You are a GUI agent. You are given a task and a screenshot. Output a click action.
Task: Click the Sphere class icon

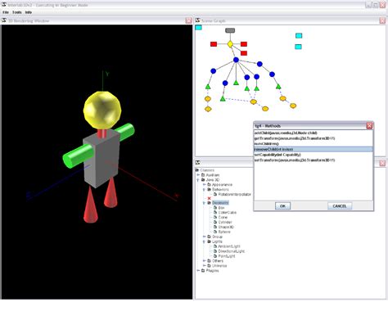215,232
